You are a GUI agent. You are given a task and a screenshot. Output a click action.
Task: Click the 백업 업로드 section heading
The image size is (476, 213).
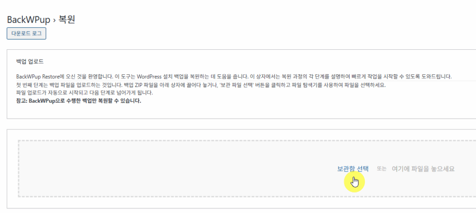tap(30, 62)
